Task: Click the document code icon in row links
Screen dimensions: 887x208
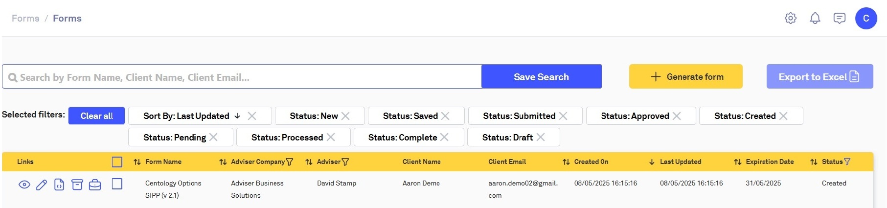Action: click(x=59, y=185)
